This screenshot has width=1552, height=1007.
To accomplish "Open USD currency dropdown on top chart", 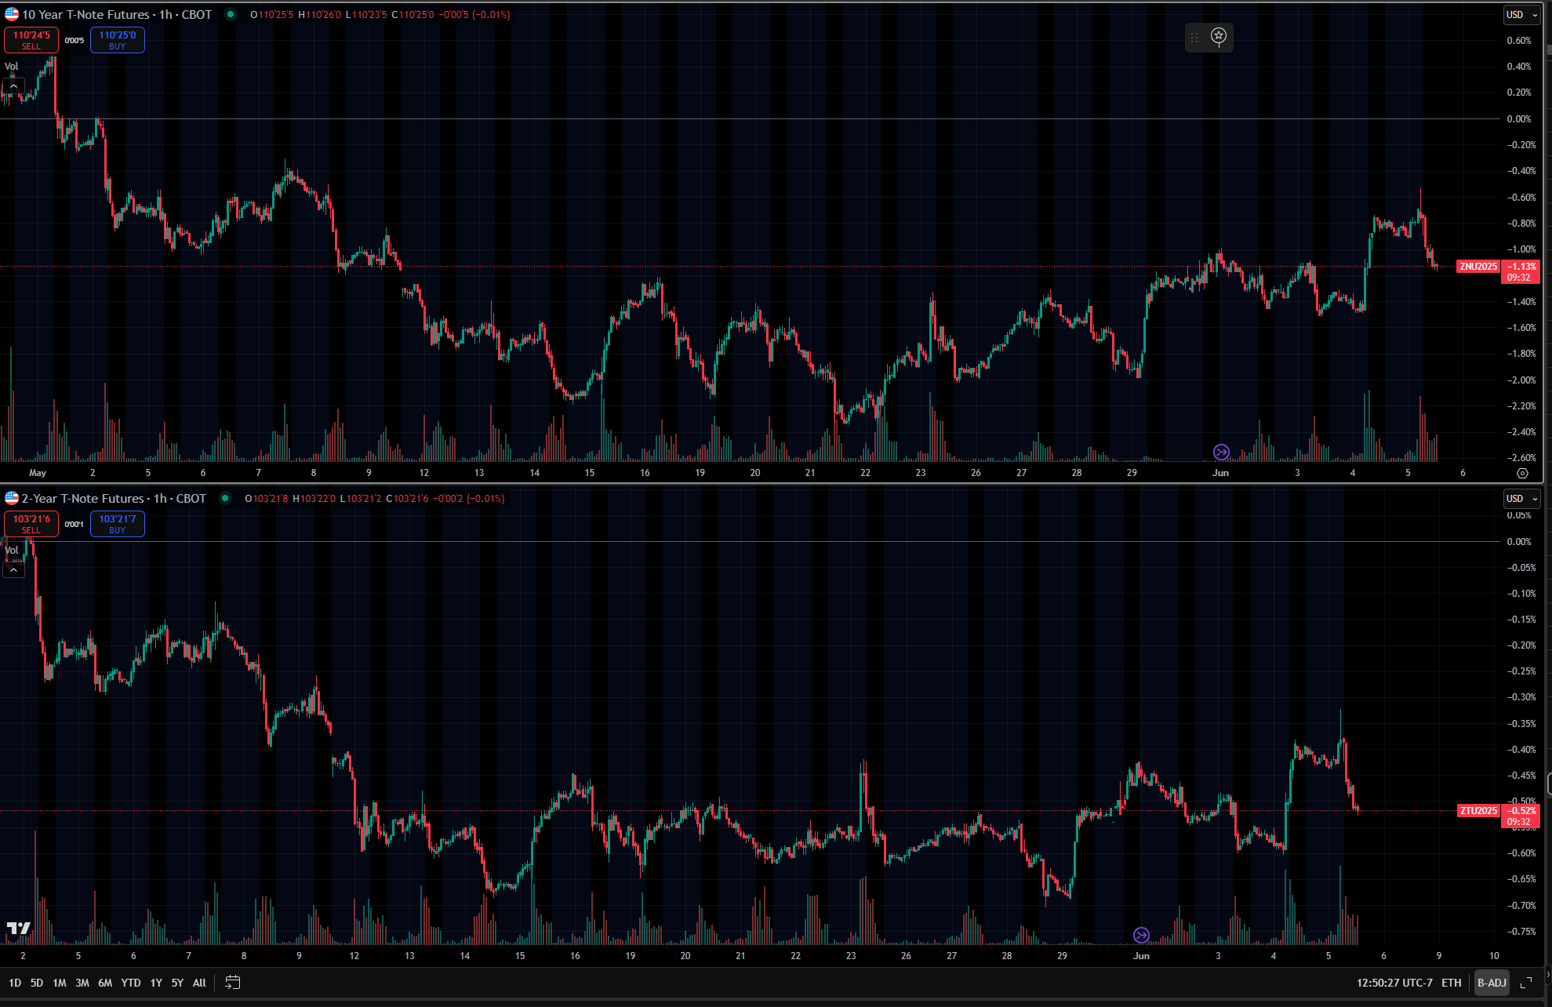I will (1521, 15).
